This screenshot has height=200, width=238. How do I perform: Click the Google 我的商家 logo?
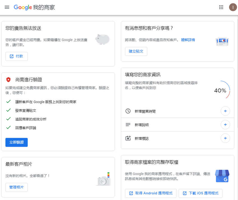coord(34,7)
